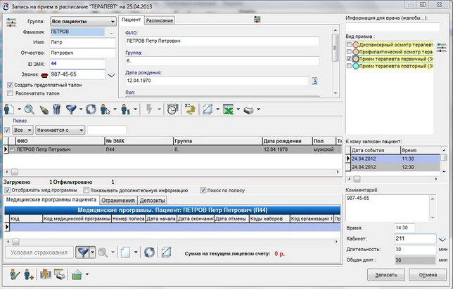Viewport: 453px width, 289px height.
Task: Click the settings icon right of Расписание tab
Action: pyautogui.click(x=257, y=20)
